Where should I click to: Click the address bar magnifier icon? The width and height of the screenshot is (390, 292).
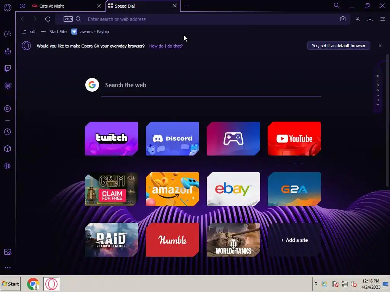(78, 19)
